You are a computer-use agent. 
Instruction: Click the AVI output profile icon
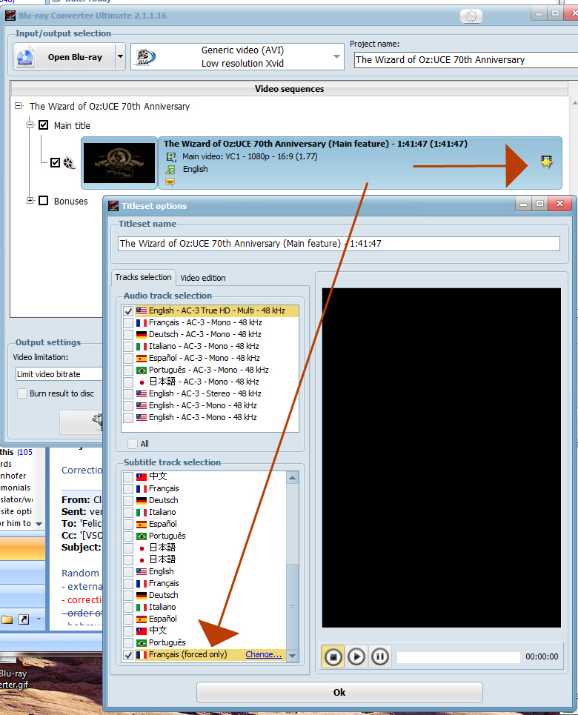145,57
